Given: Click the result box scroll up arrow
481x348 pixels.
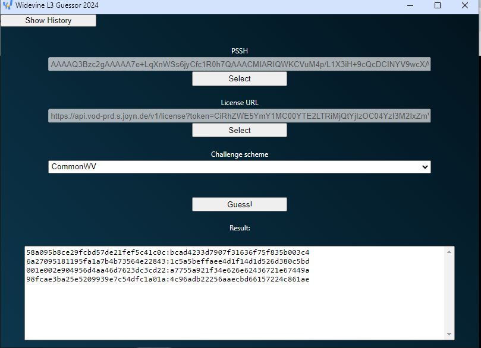Looking at the screenshot, I should 449,252.
